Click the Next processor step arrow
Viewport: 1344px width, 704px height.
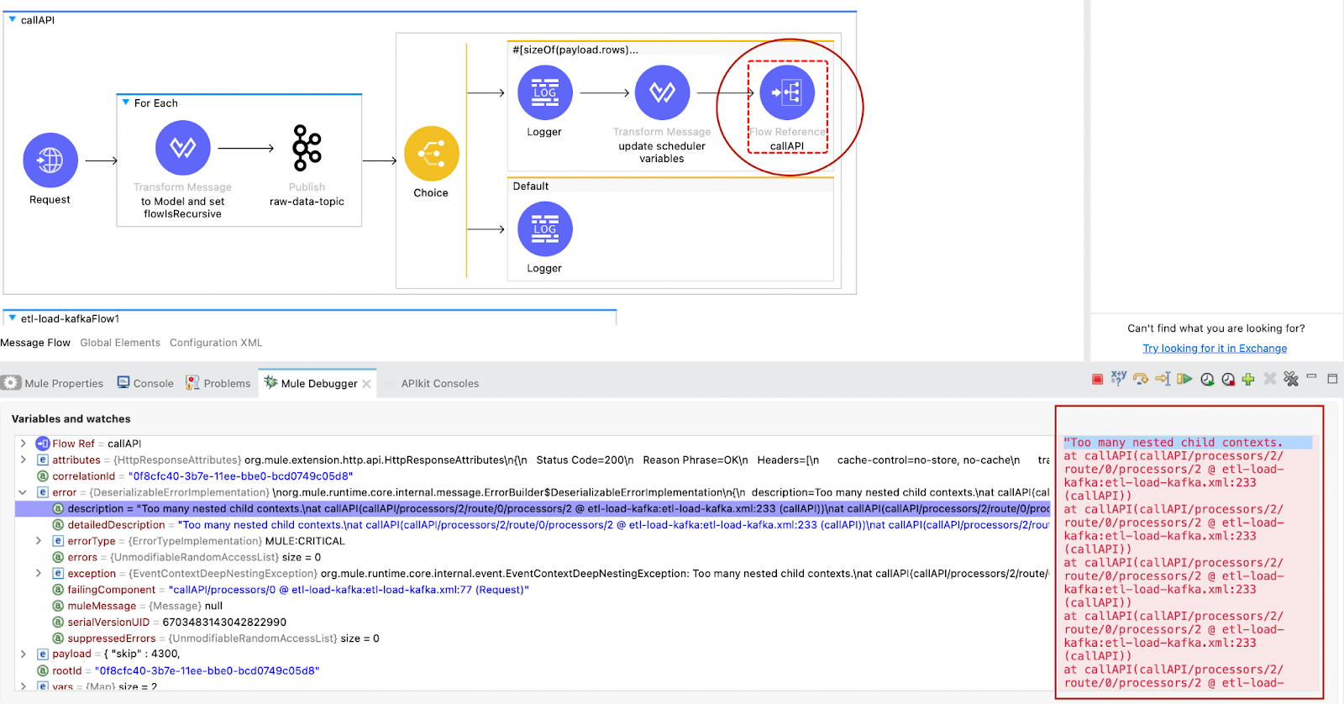[1140, 380]
